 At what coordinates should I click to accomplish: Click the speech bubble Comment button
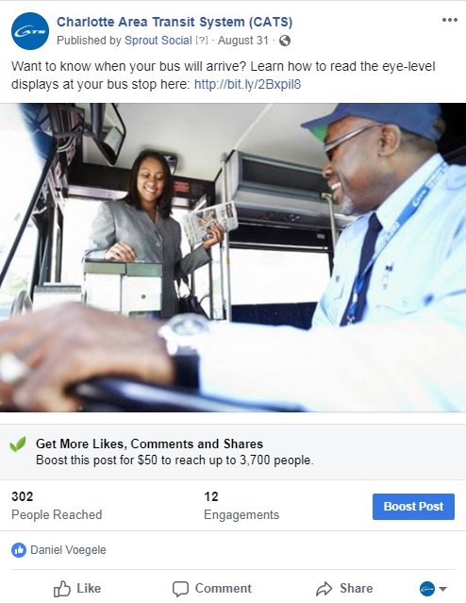[212, 589]
